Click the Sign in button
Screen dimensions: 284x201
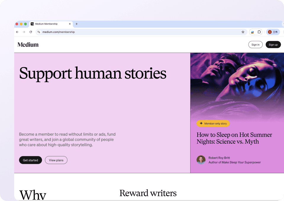pos(255,45)
